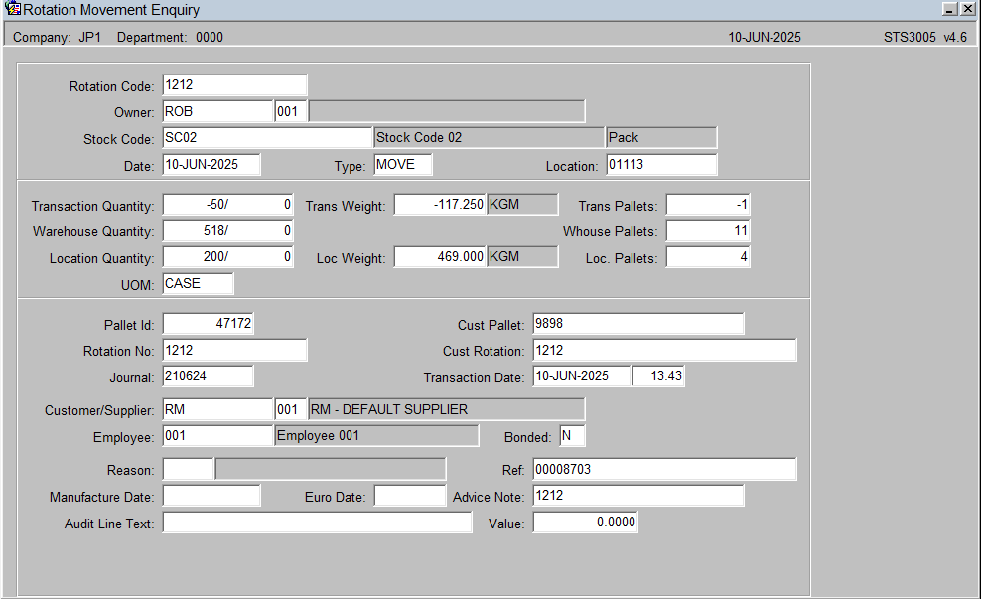
Task: Select the Trans Pallets field
Action: point(708,205)
